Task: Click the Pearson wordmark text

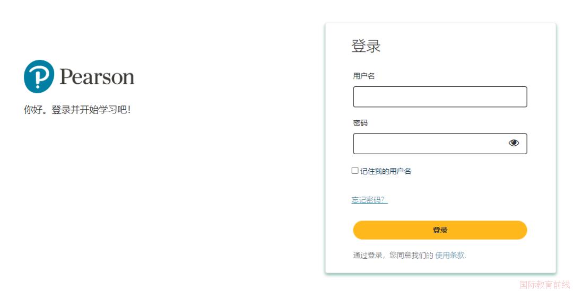Action: [x=97, y=77]
